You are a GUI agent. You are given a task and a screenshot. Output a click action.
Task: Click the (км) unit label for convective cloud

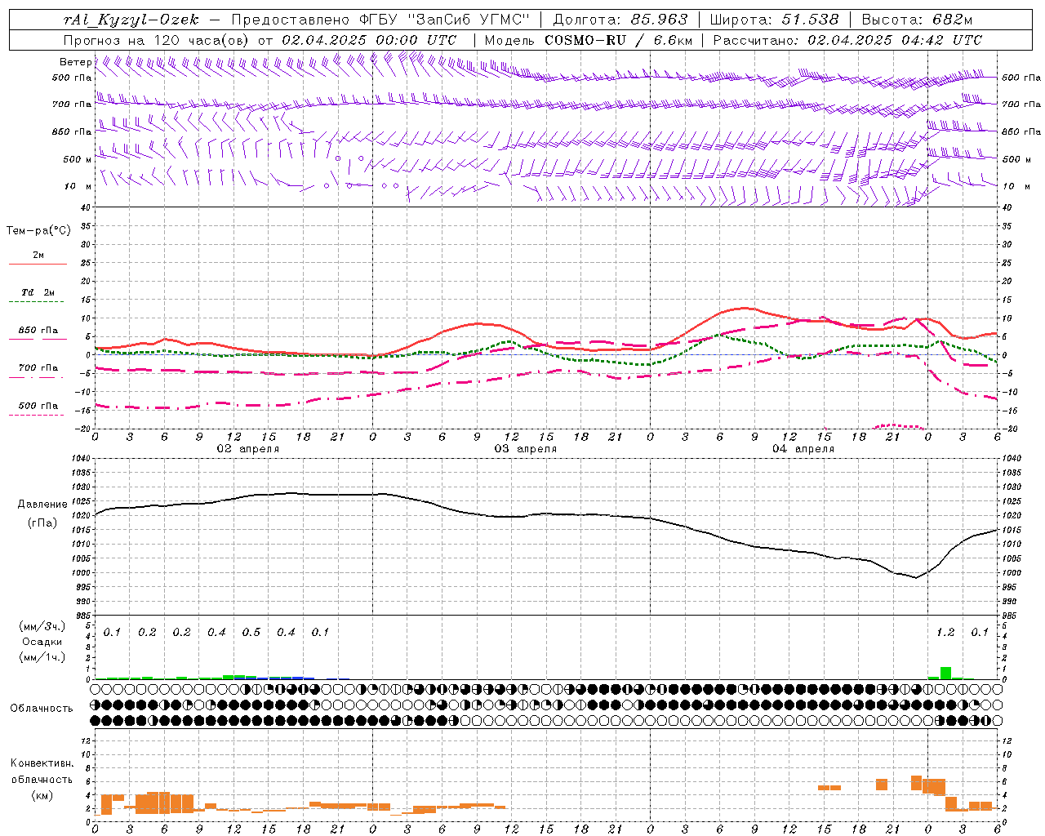pyautogui.click(x=42, y=795)
